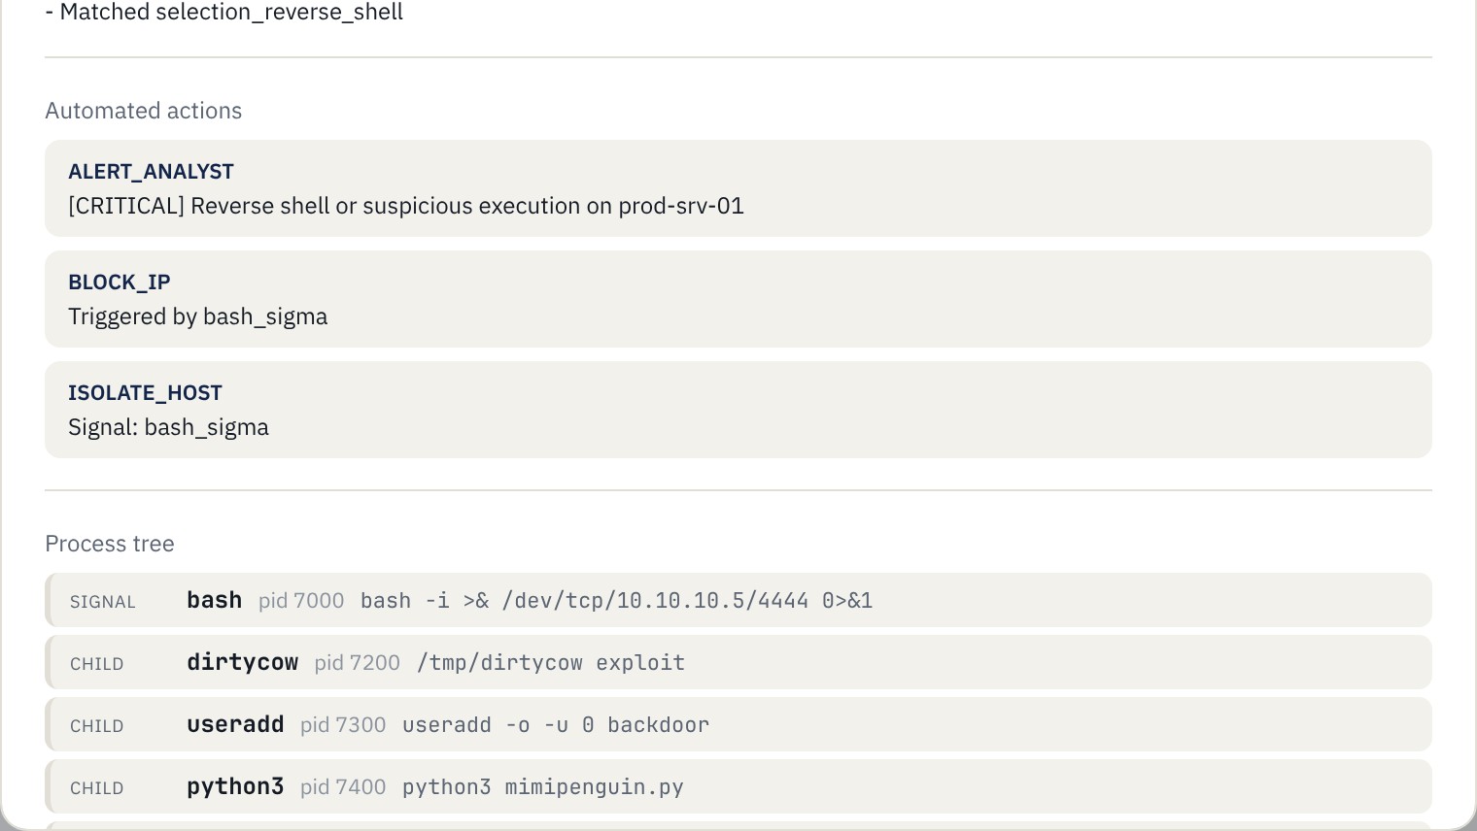Click the 'python3 mimipenguin.py' command text
The width and height of the screenshot is (1477, 831).
pyautogui.click(x=543, y=787)
